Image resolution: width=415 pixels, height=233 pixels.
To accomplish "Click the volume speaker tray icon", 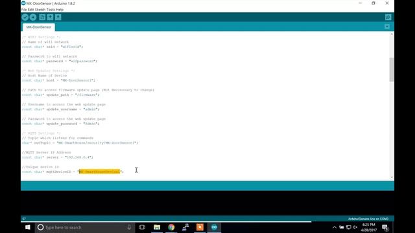I will click(x=355, y=227).
